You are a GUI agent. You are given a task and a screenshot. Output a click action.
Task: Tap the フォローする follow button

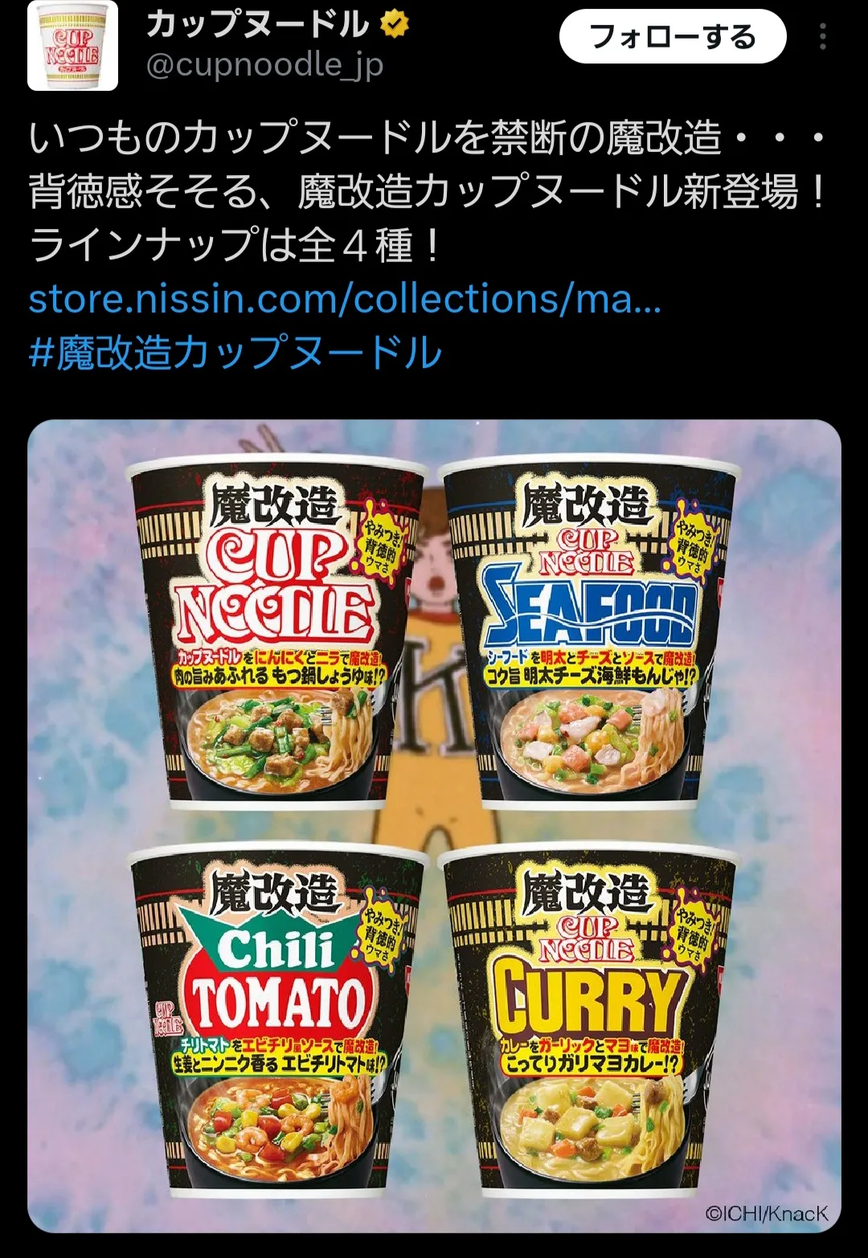tap(673, 37)
